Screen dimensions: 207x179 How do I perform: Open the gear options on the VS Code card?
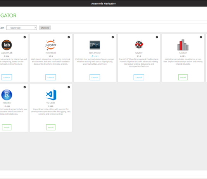pyautogui.click(x=69, y=87)
